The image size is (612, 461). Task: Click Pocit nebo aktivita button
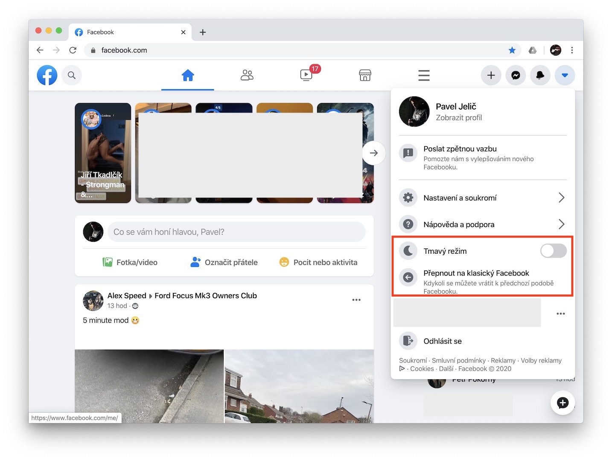click(x=318, y=262)
